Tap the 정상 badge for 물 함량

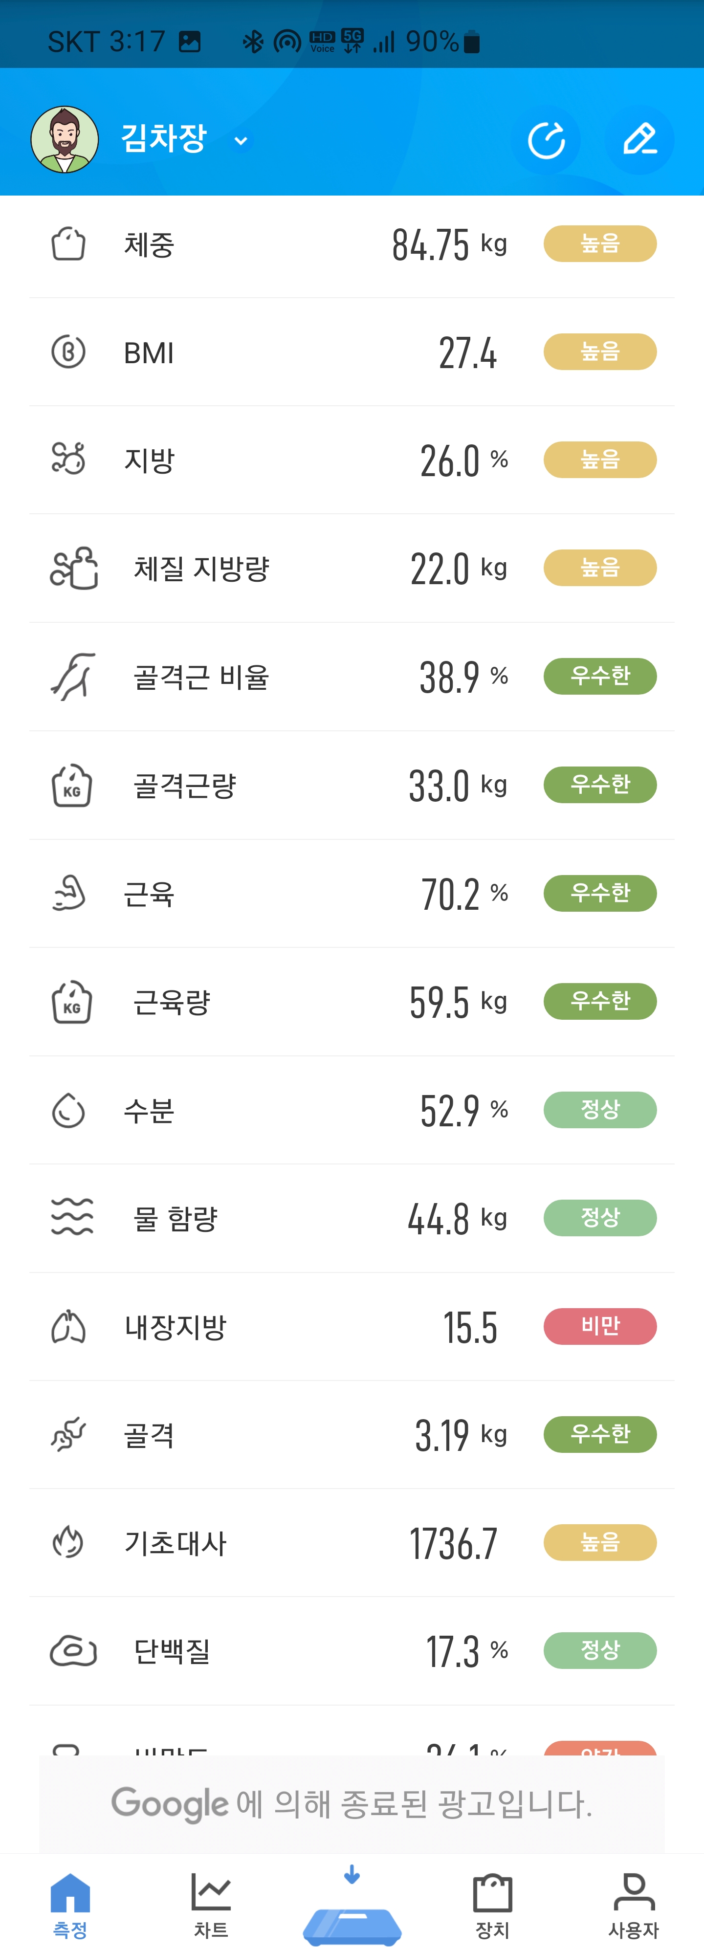[599, 1218]
